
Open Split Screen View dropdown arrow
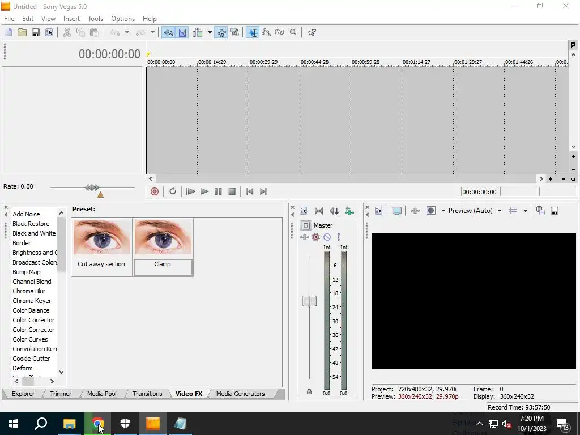click(x=443, y=211)
